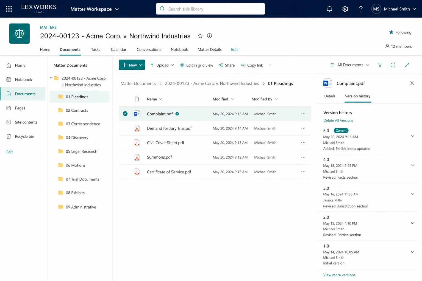Click View more versions link

pos(339,275)
